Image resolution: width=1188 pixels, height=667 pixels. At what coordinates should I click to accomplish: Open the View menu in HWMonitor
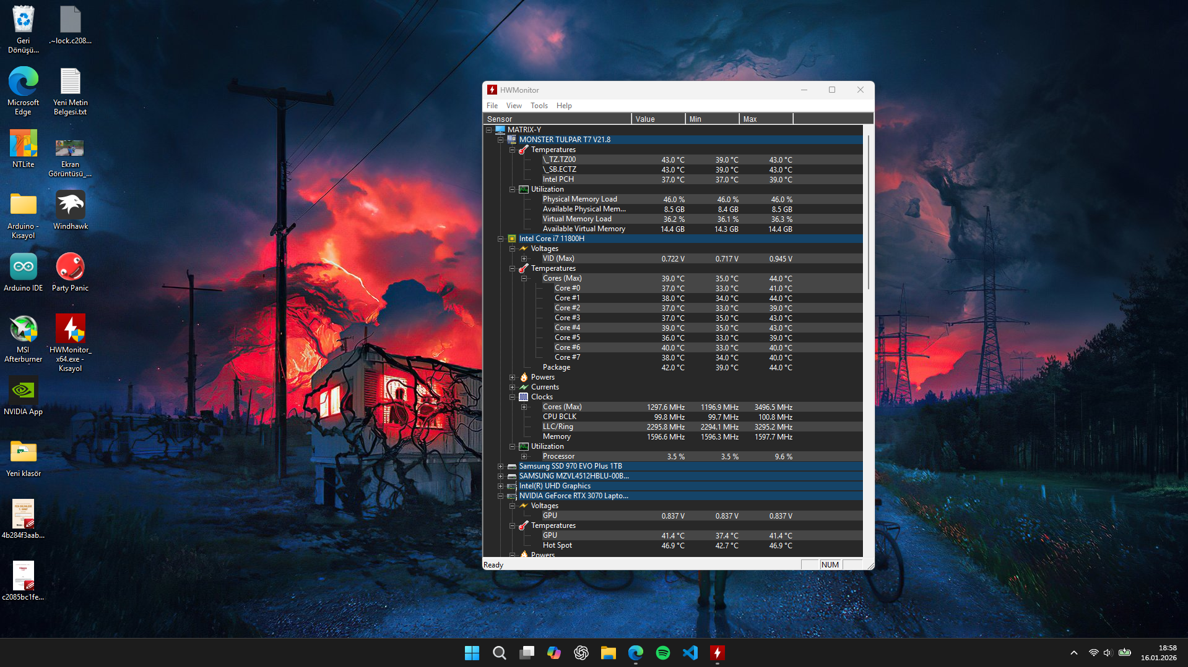click(x=514, y=106)
